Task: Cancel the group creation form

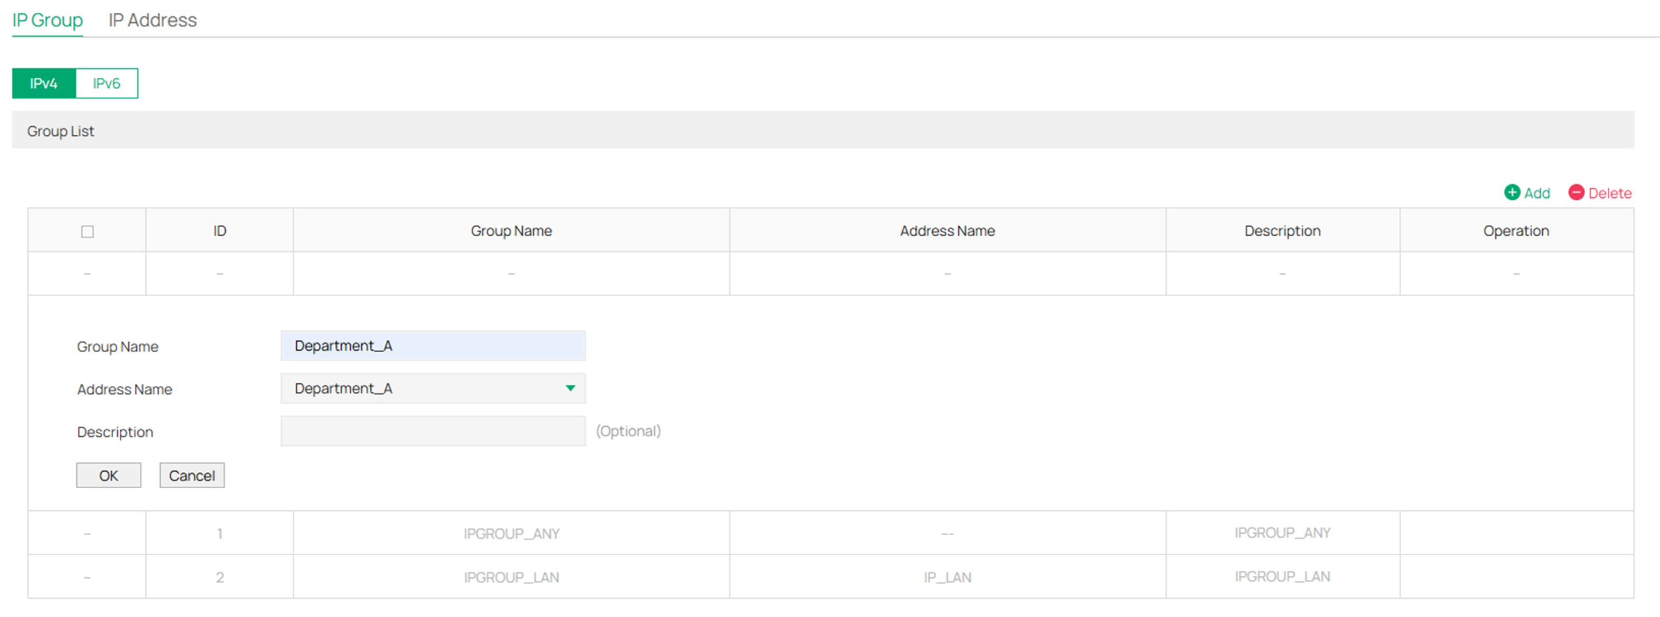Action: point(191,475)
